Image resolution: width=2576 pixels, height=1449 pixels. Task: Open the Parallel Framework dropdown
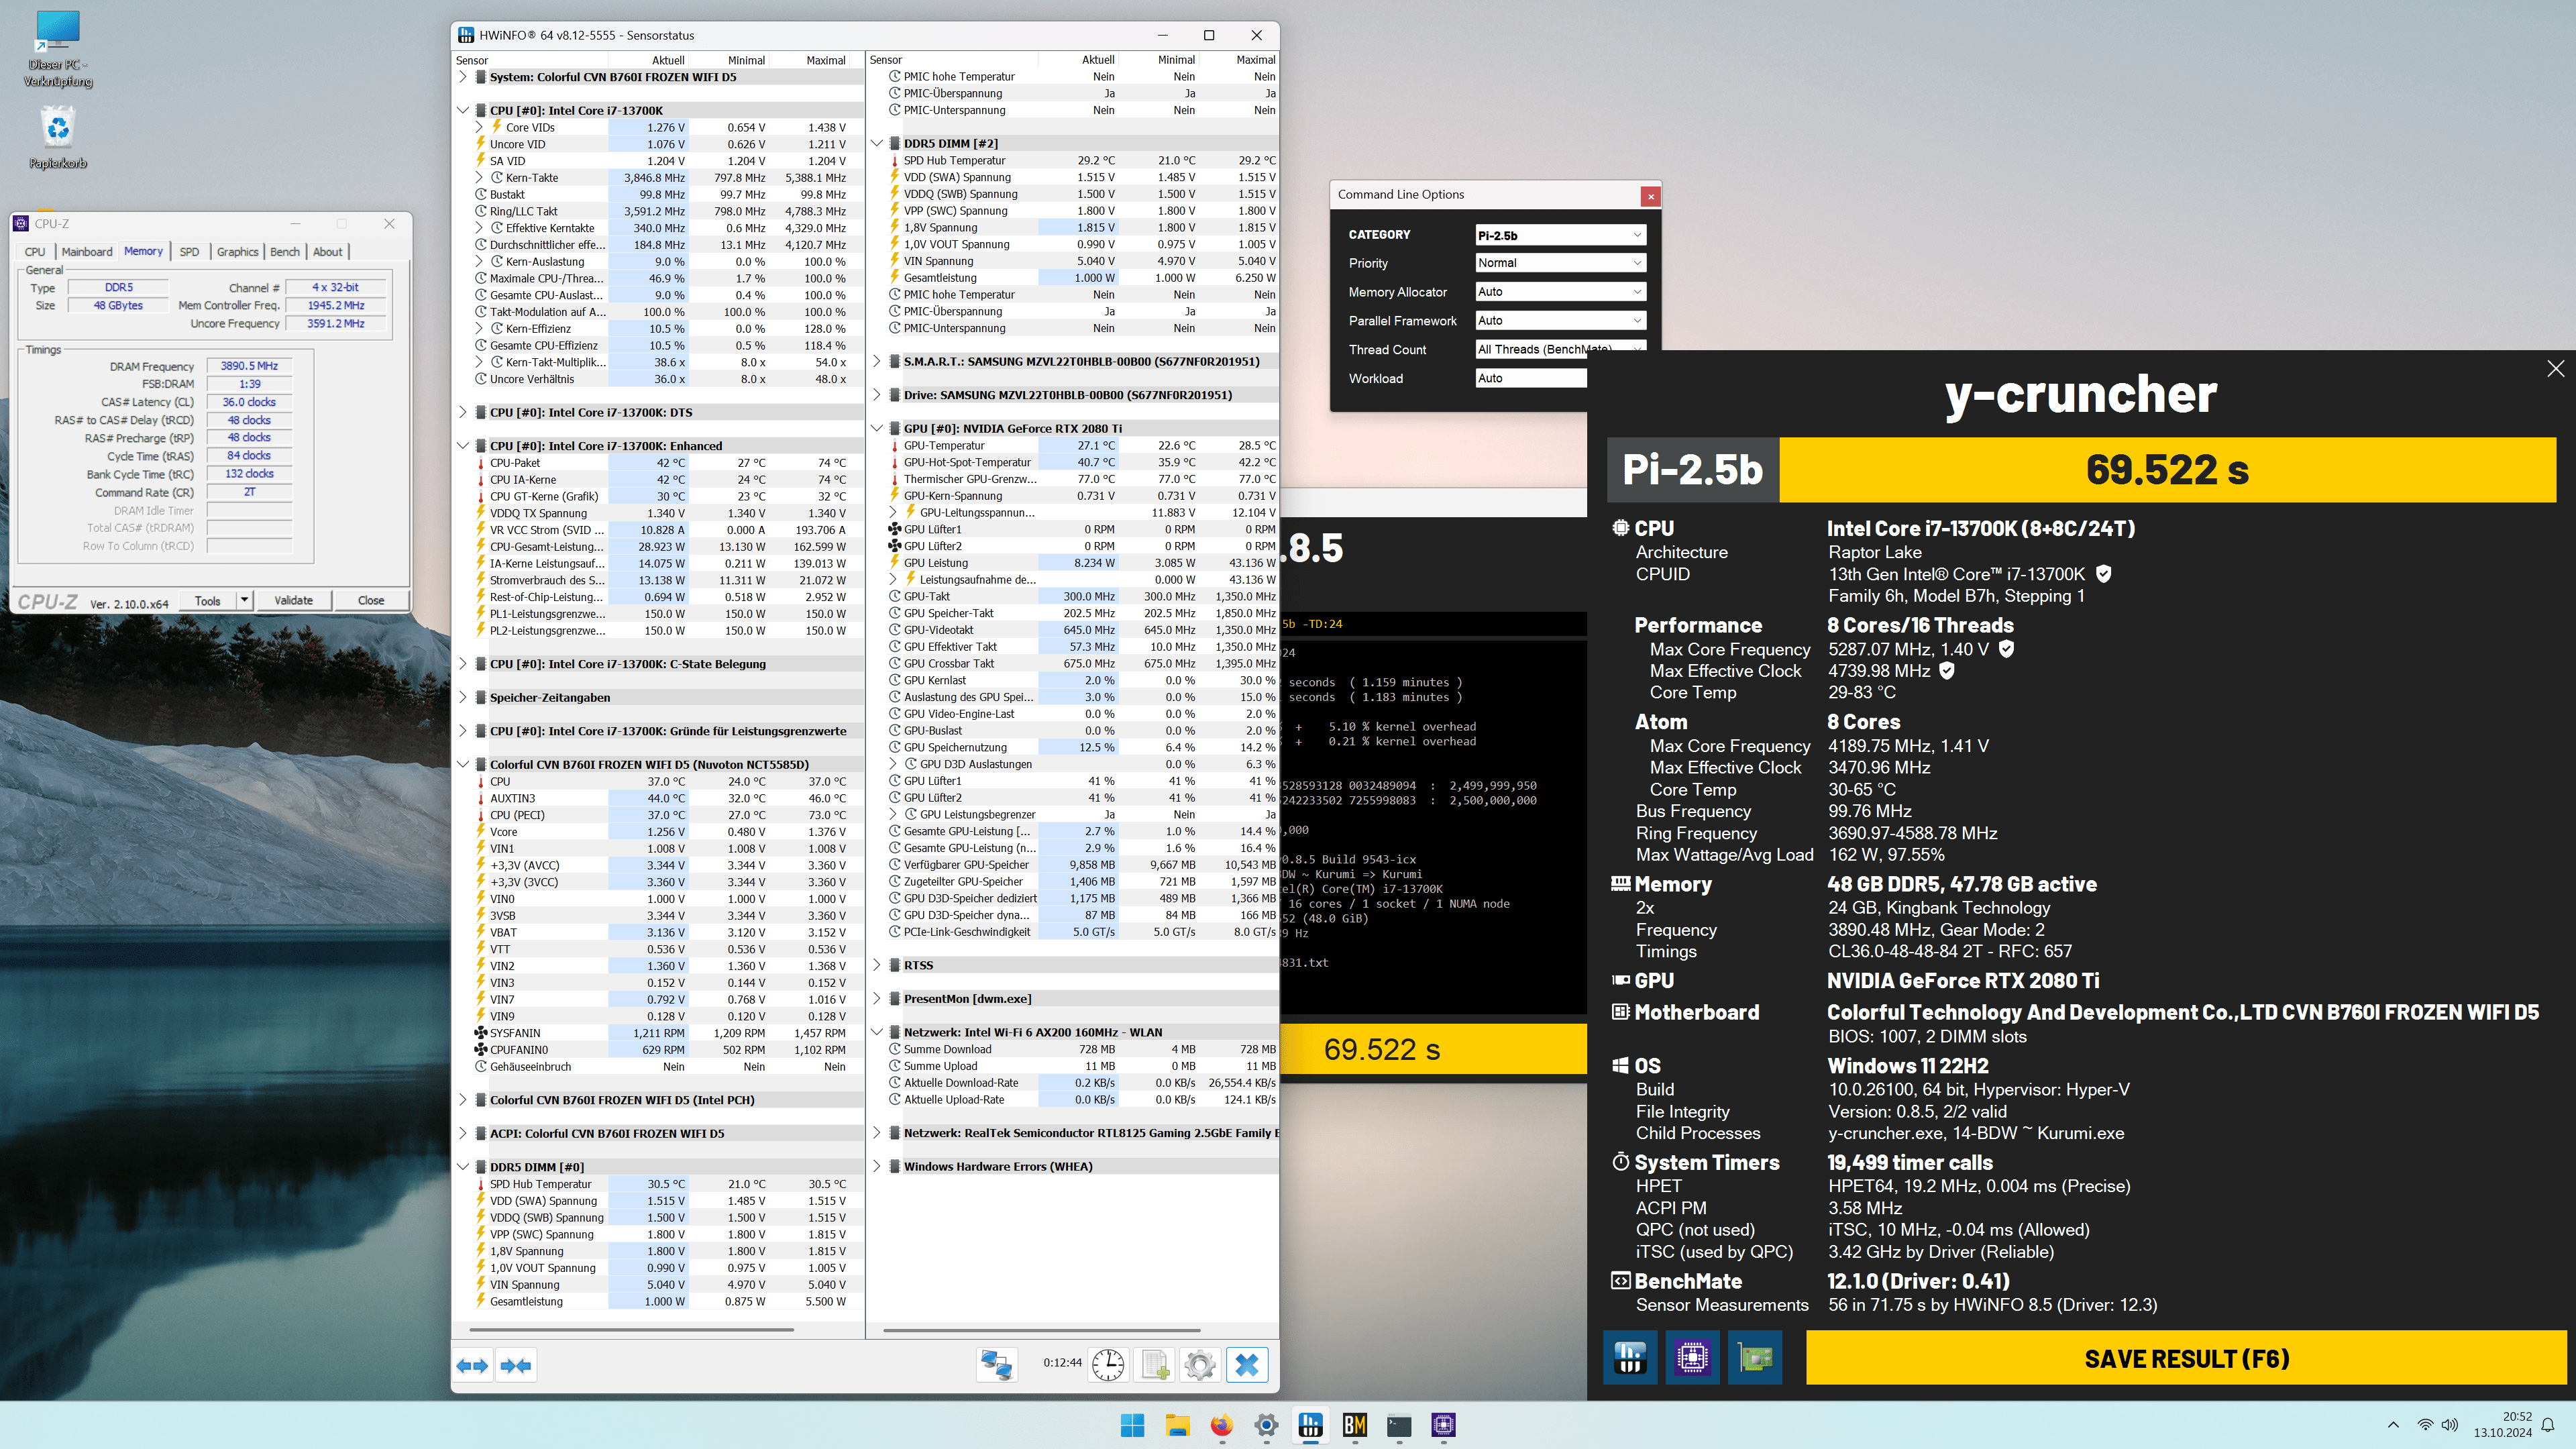coord(1560,321)
